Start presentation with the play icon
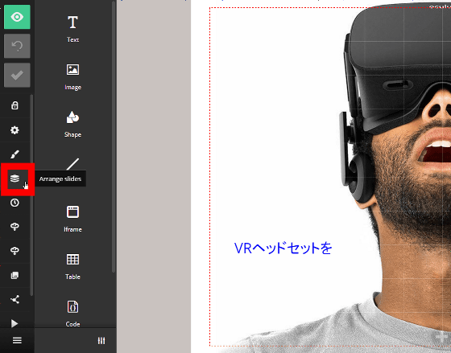Image resolution: width=451 pixels, height=353 pixels. 14,324
